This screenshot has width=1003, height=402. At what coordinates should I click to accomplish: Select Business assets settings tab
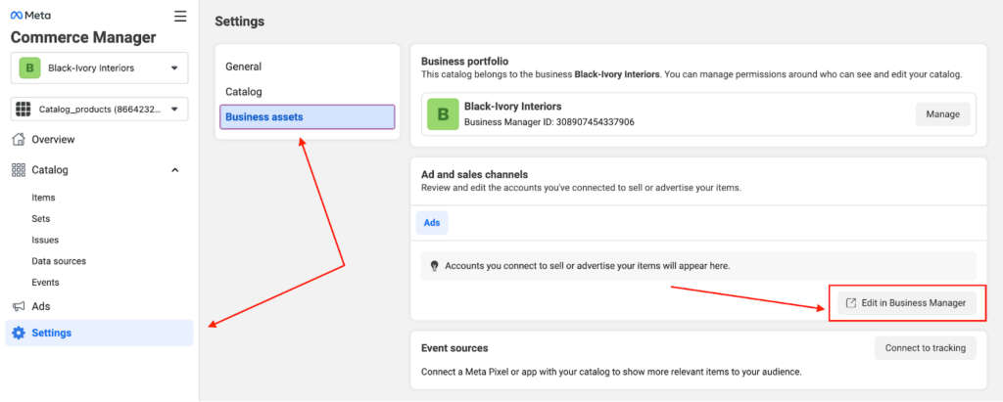point(307,117)
